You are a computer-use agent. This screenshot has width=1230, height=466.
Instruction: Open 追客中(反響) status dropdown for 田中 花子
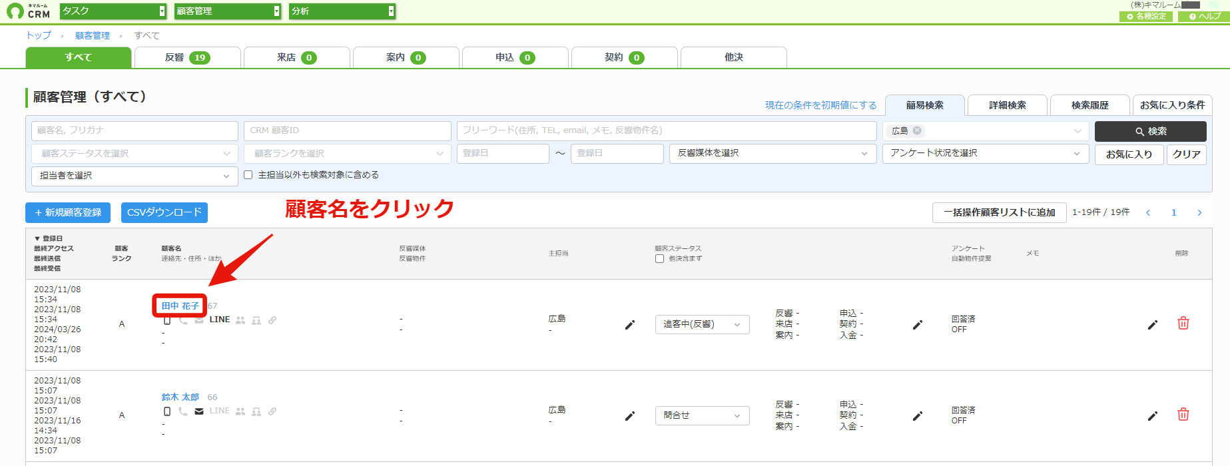click(703, 324)
